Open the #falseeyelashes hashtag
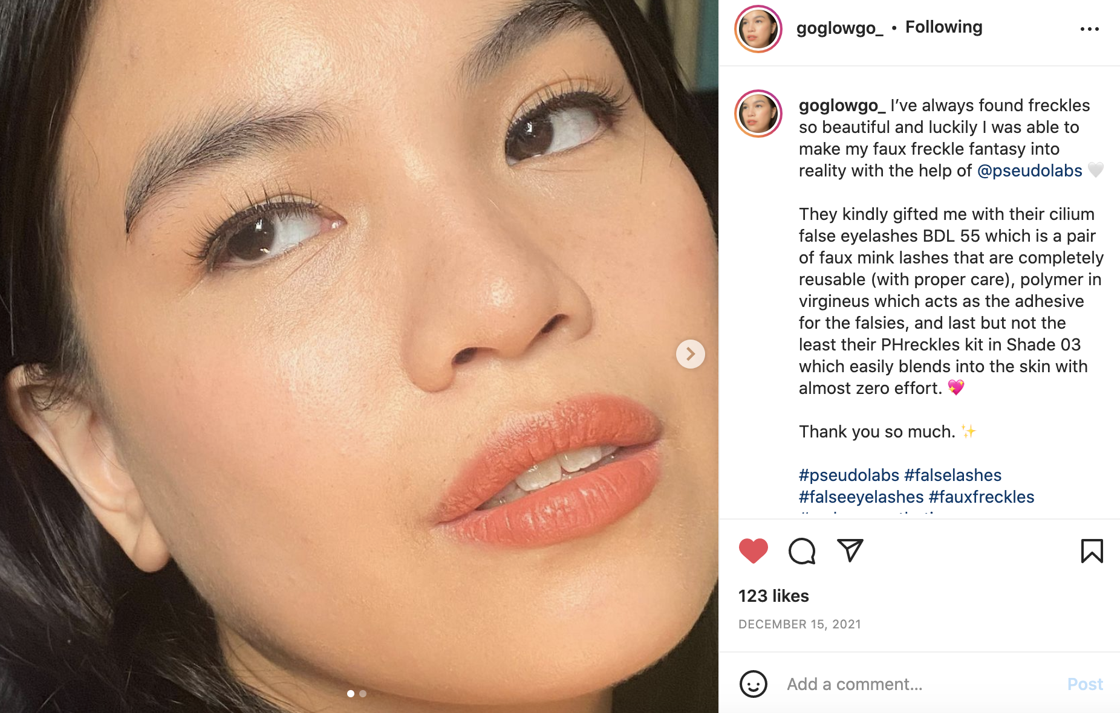 861,497
